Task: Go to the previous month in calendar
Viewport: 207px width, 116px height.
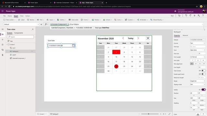Action: coord(123,38)
